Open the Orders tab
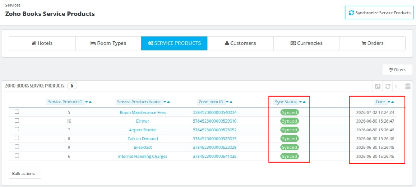The image size is (416, 187). 373,43
